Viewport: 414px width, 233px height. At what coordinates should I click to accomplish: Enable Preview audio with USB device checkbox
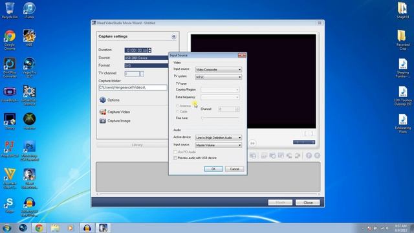coord(175,158)
